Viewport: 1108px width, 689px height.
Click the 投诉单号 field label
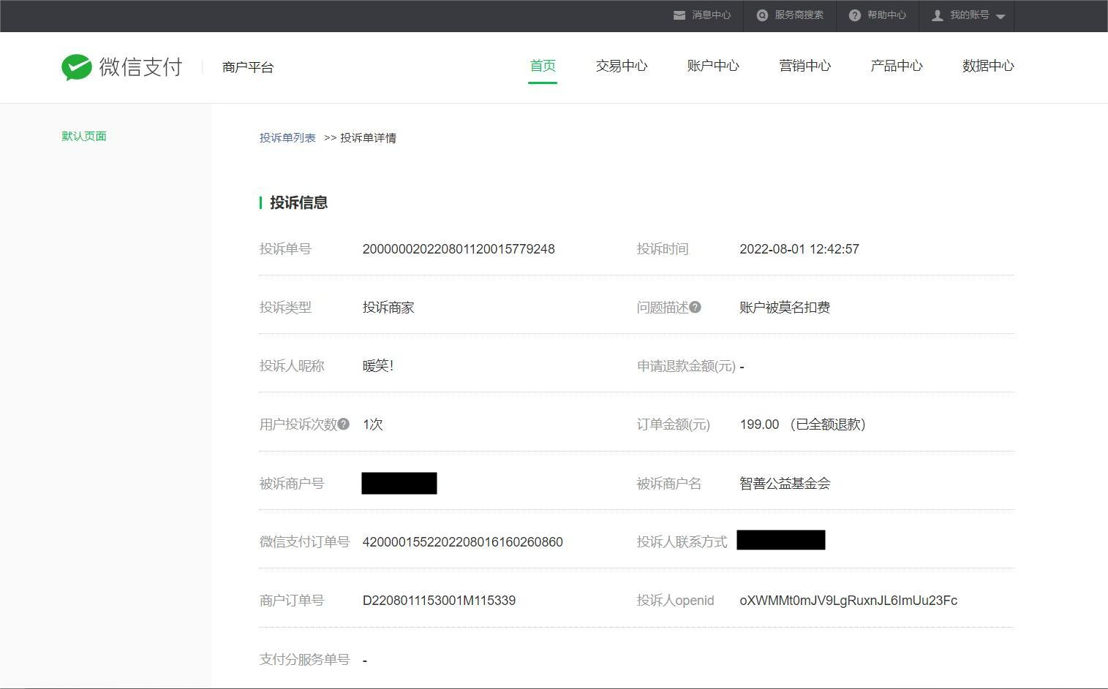click(x=285, y=249)
